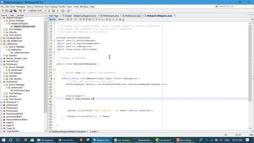The height and width of the screenshot is (143, 254).
Task: Switch to the Services panel tab
Action: pos(20,15)
